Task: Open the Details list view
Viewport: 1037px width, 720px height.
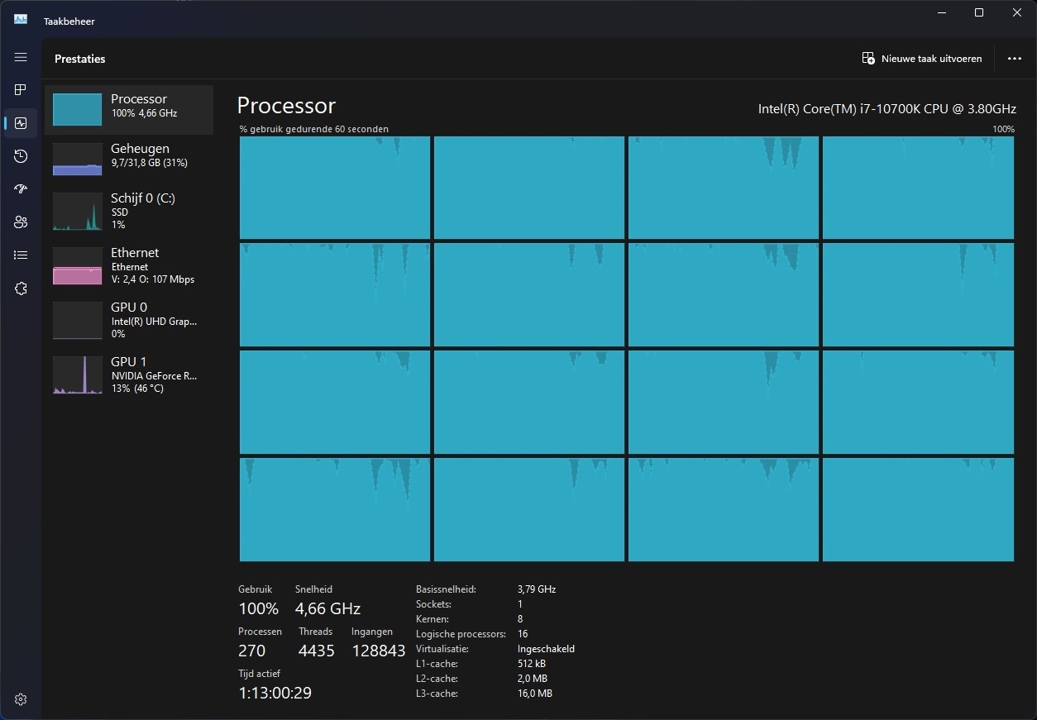Action: coord(21,255)
